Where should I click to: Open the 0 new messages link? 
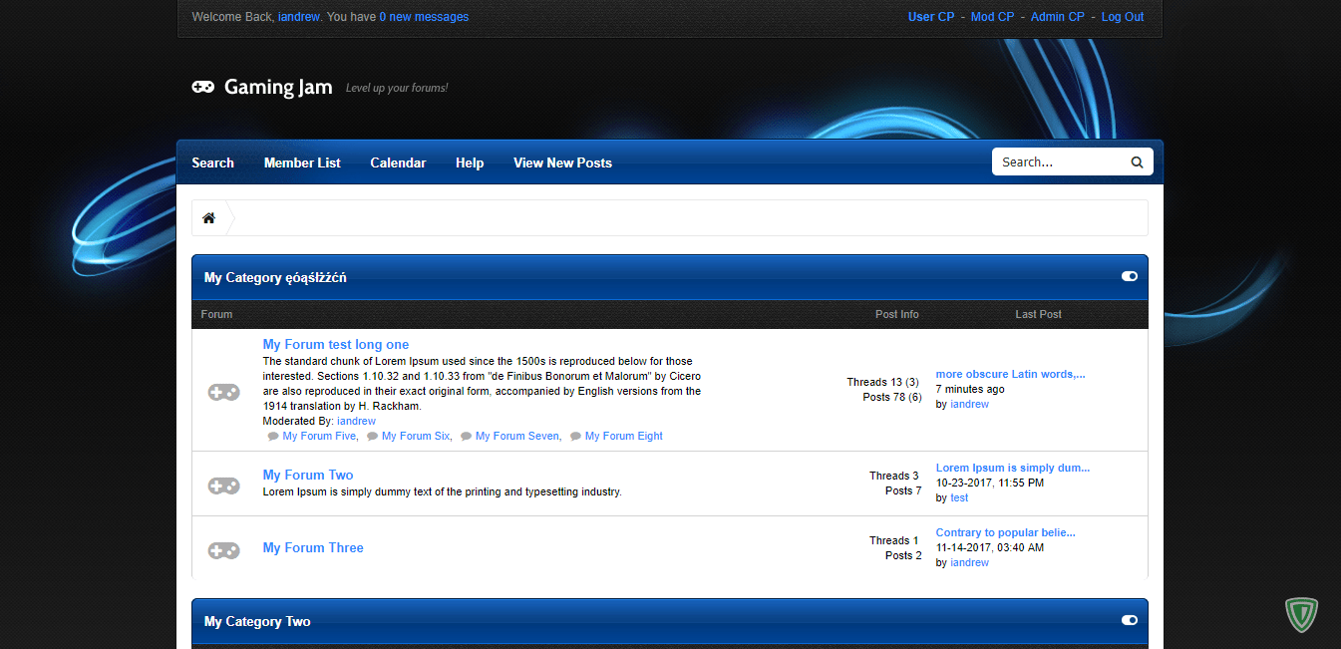(424, 17)
